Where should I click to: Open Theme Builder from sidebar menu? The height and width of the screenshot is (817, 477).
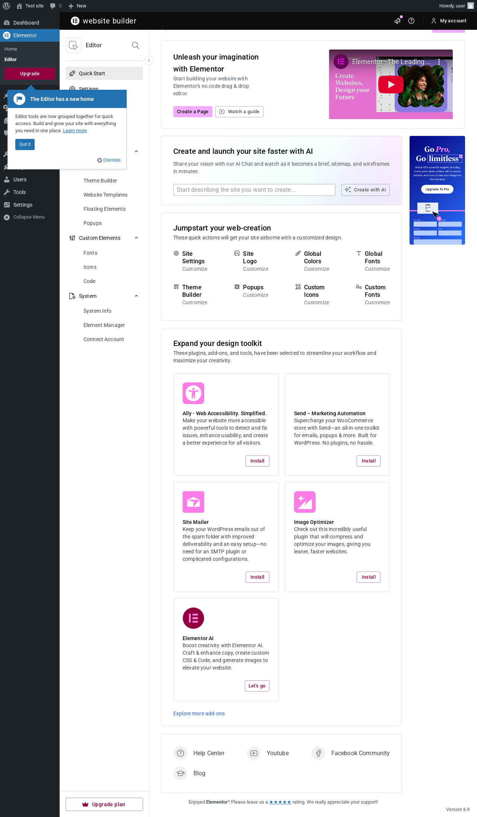tap(100, 181)
